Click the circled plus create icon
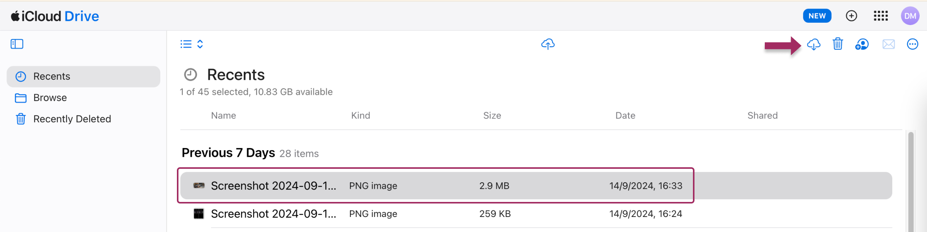Image resolution: width=927 pixels, height=232 pixels. [851, 16]
